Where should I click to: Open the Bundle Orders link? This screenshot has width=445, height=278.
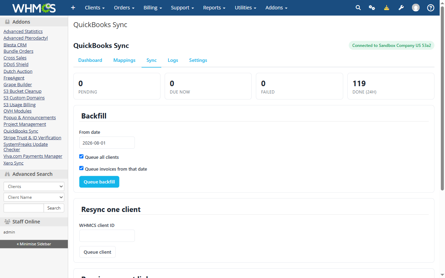coord(18,51)
